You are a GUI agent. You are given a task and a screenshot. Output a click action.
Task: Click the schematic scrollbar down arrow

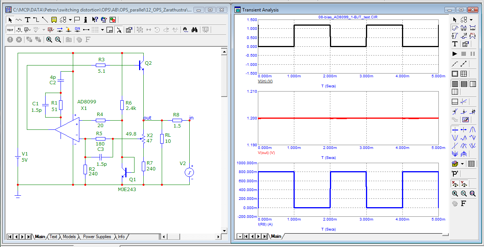point(225,231)
